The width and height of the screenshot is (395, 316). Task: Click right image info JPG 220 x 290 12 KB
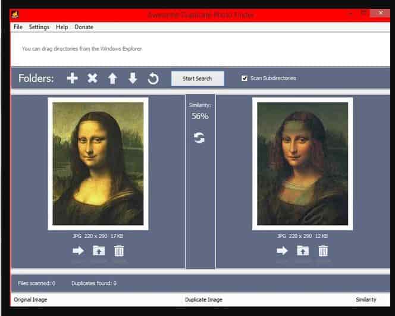click(x=302, y=236)
